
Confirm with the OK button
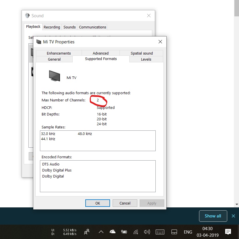tap(98, 203)
